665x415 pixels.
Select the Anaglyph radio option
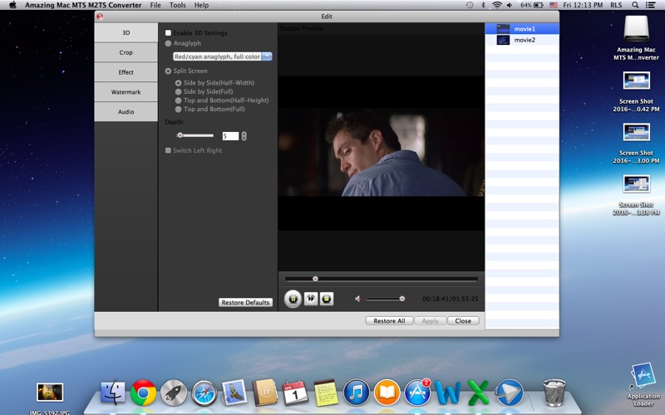pos(169,43)
